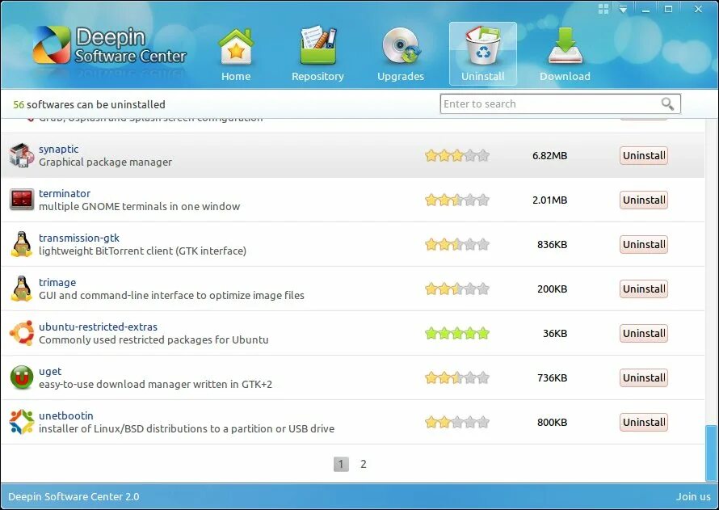Click the transmission-gtk penguin icon

coord(22,244)
